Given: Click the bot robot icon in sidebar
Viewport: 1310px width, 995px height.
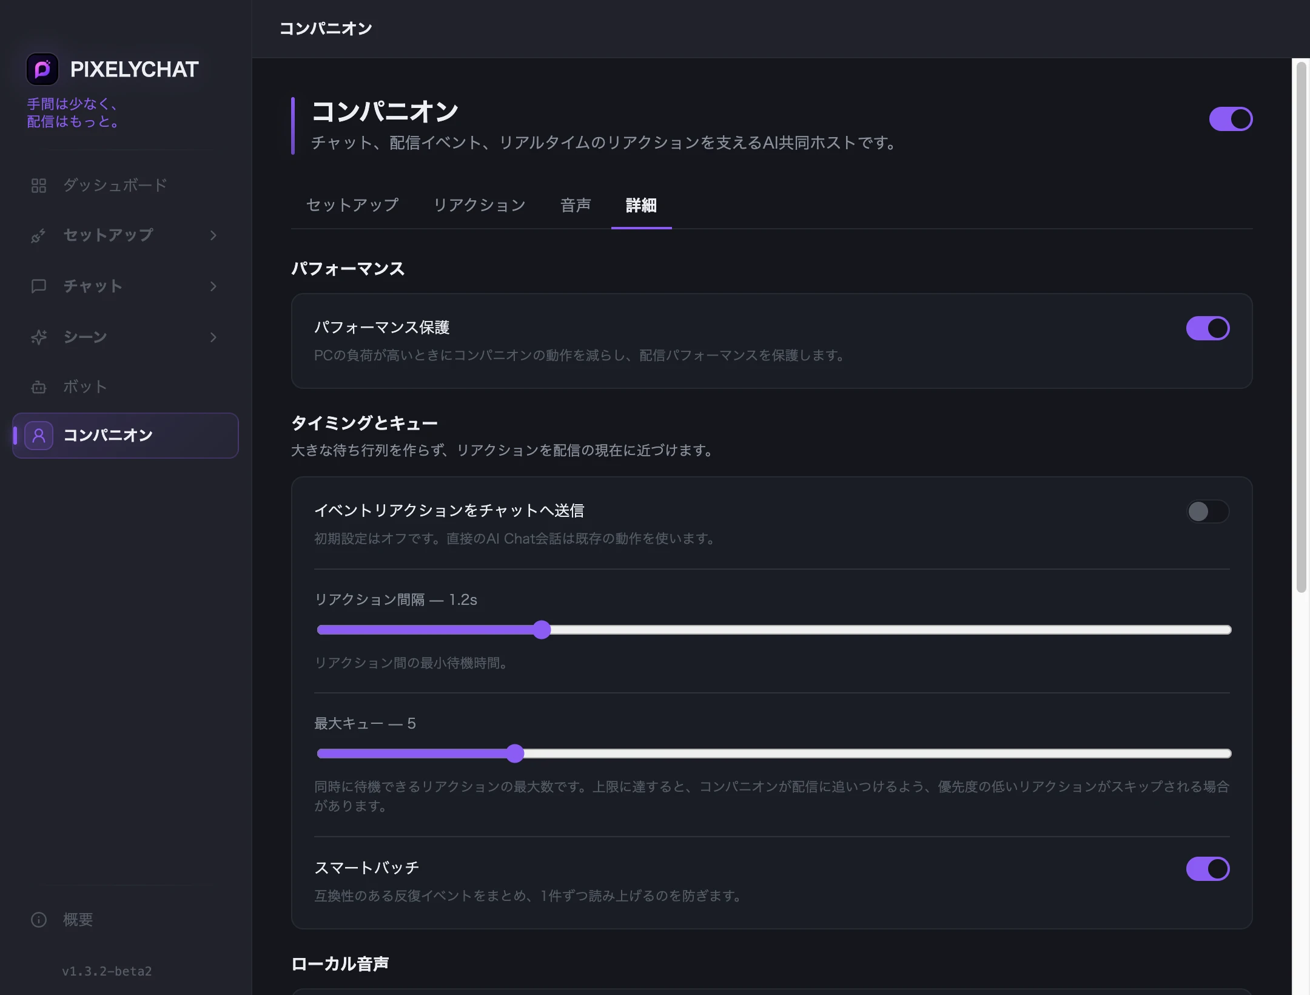Looking at the screenshot, I should 39,387.
